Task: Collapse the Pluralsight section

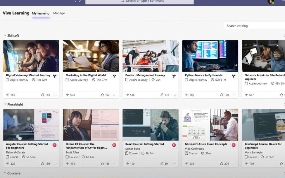Action: [x=5, y=104]
